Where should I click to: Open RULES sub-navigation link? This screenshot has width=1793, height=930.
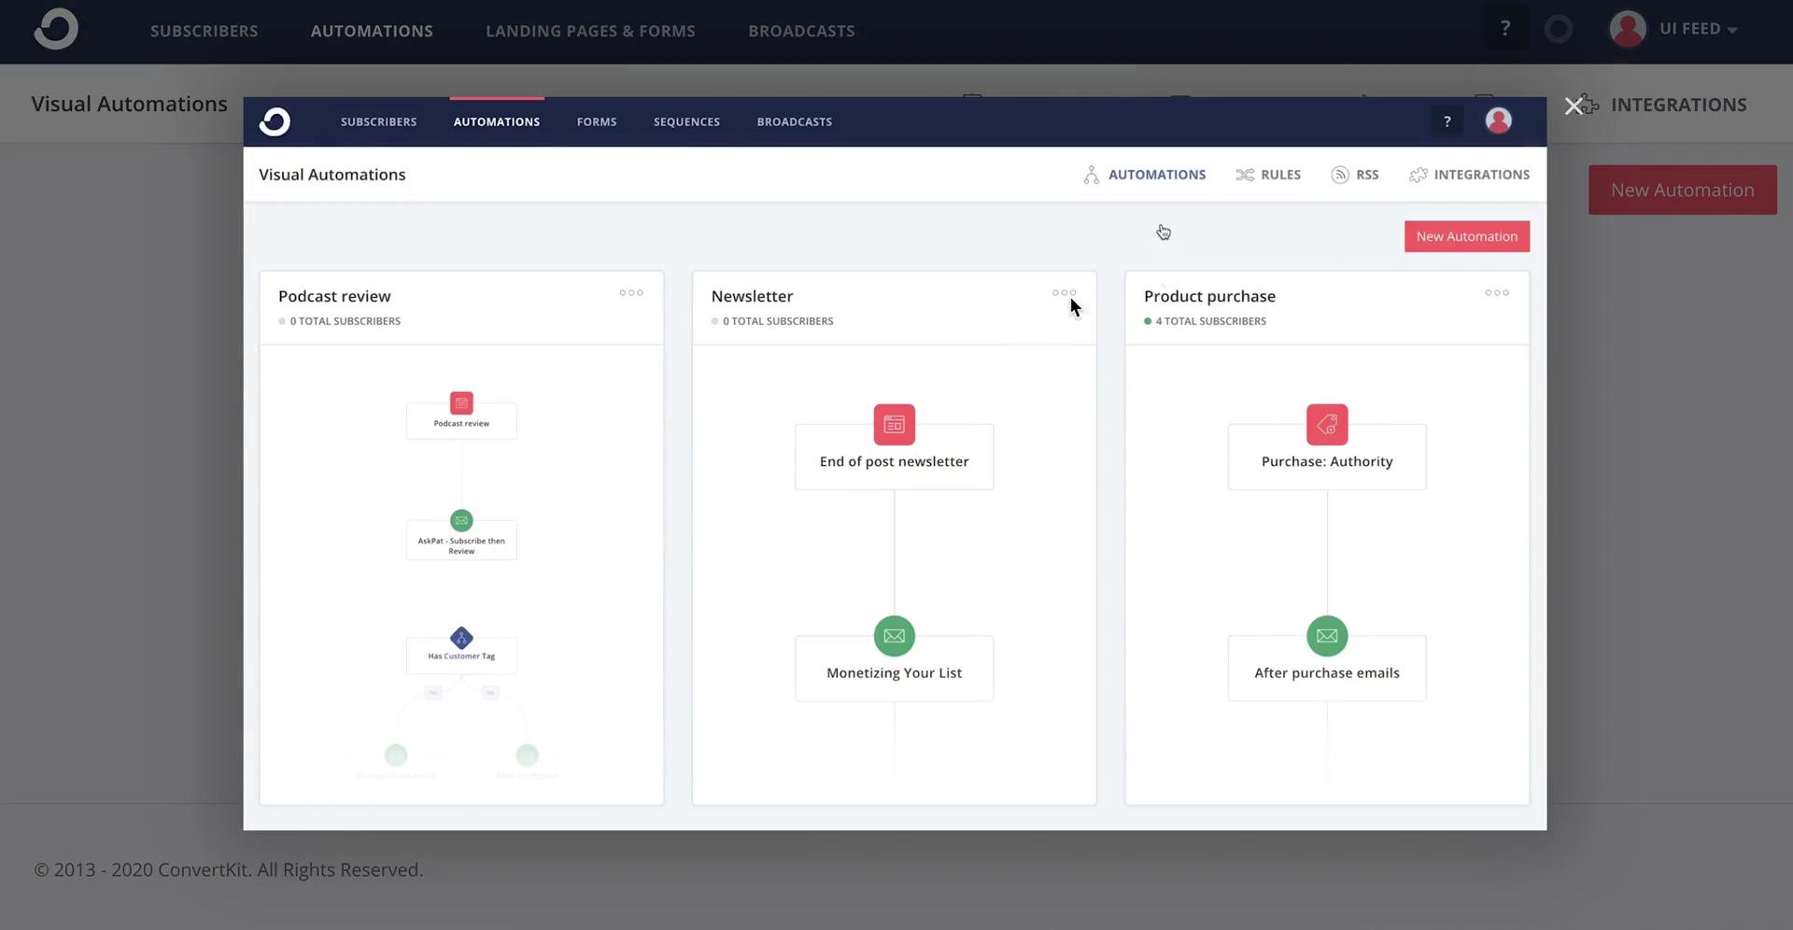(x=1280, y=175)
